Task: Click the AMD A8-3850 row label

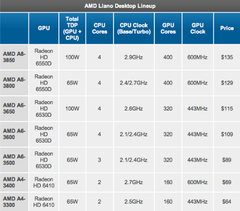Action: pyautogui.click(x=14, y=57)
